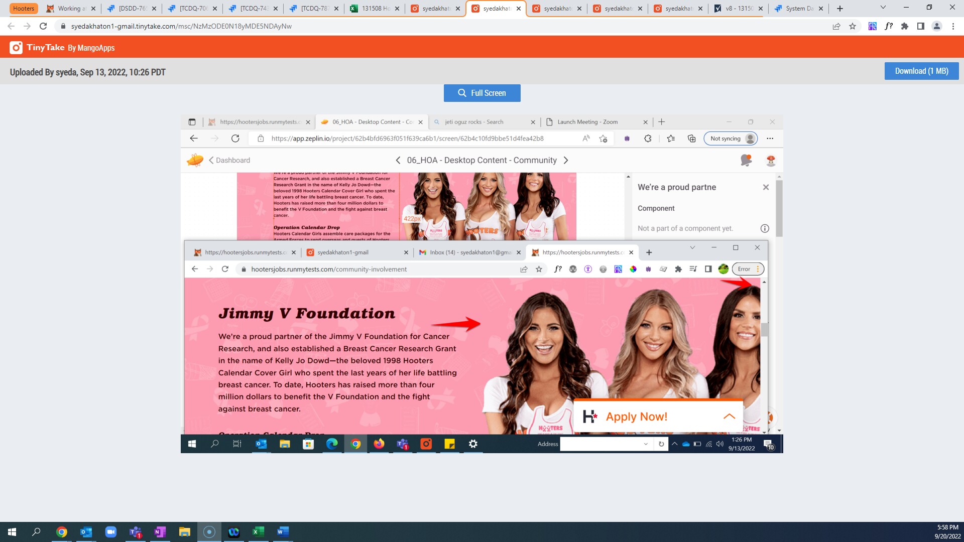Image resolution: width=964 pixels, height=542 pixels.
Task: Click the Download (1 MB) button
Action: (x=921, y=71)
